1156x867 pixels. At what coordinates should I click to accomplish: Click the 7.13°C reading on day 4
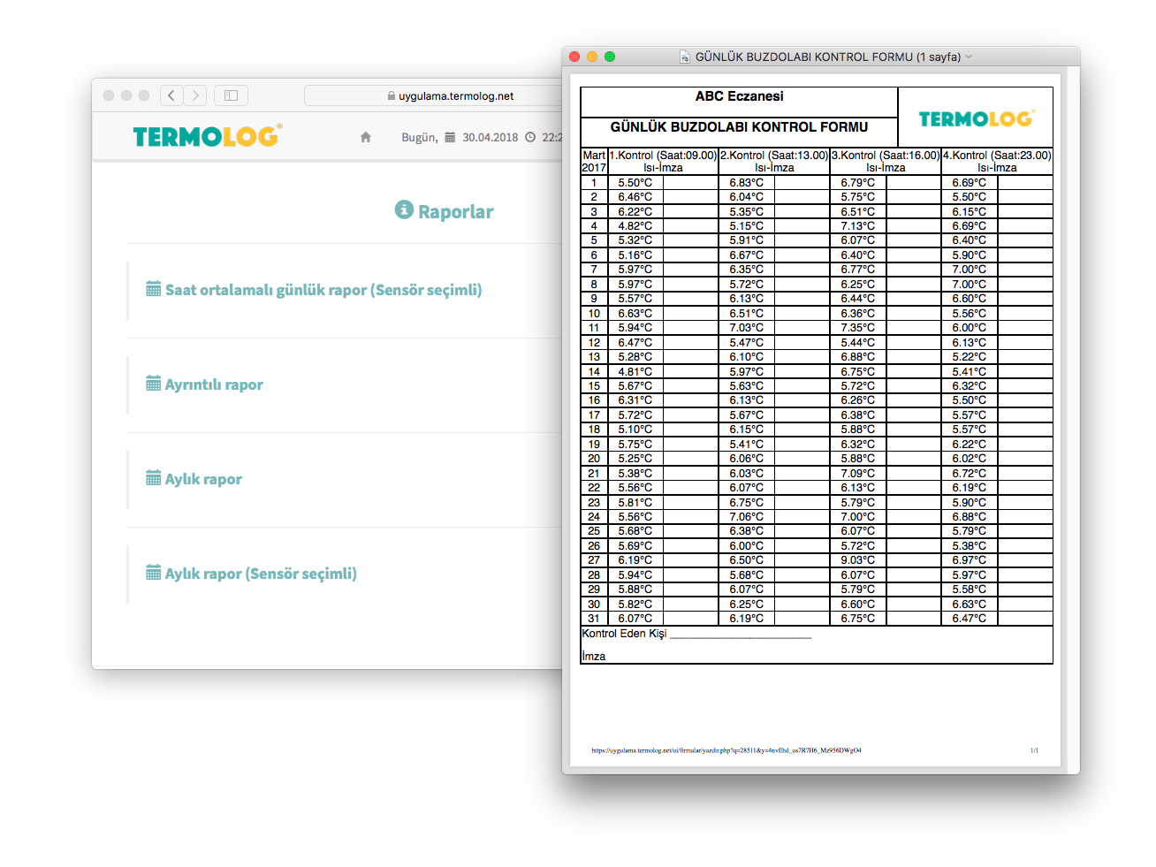pyautogui.click(x=858, y=226)
